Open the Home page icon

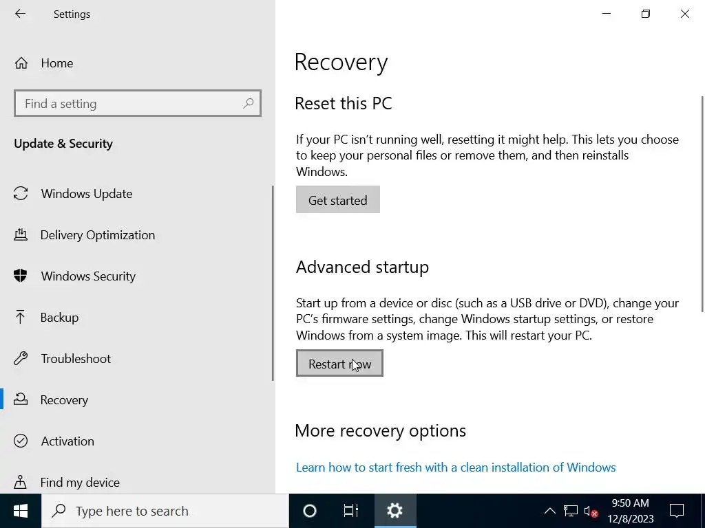(21, 63)
